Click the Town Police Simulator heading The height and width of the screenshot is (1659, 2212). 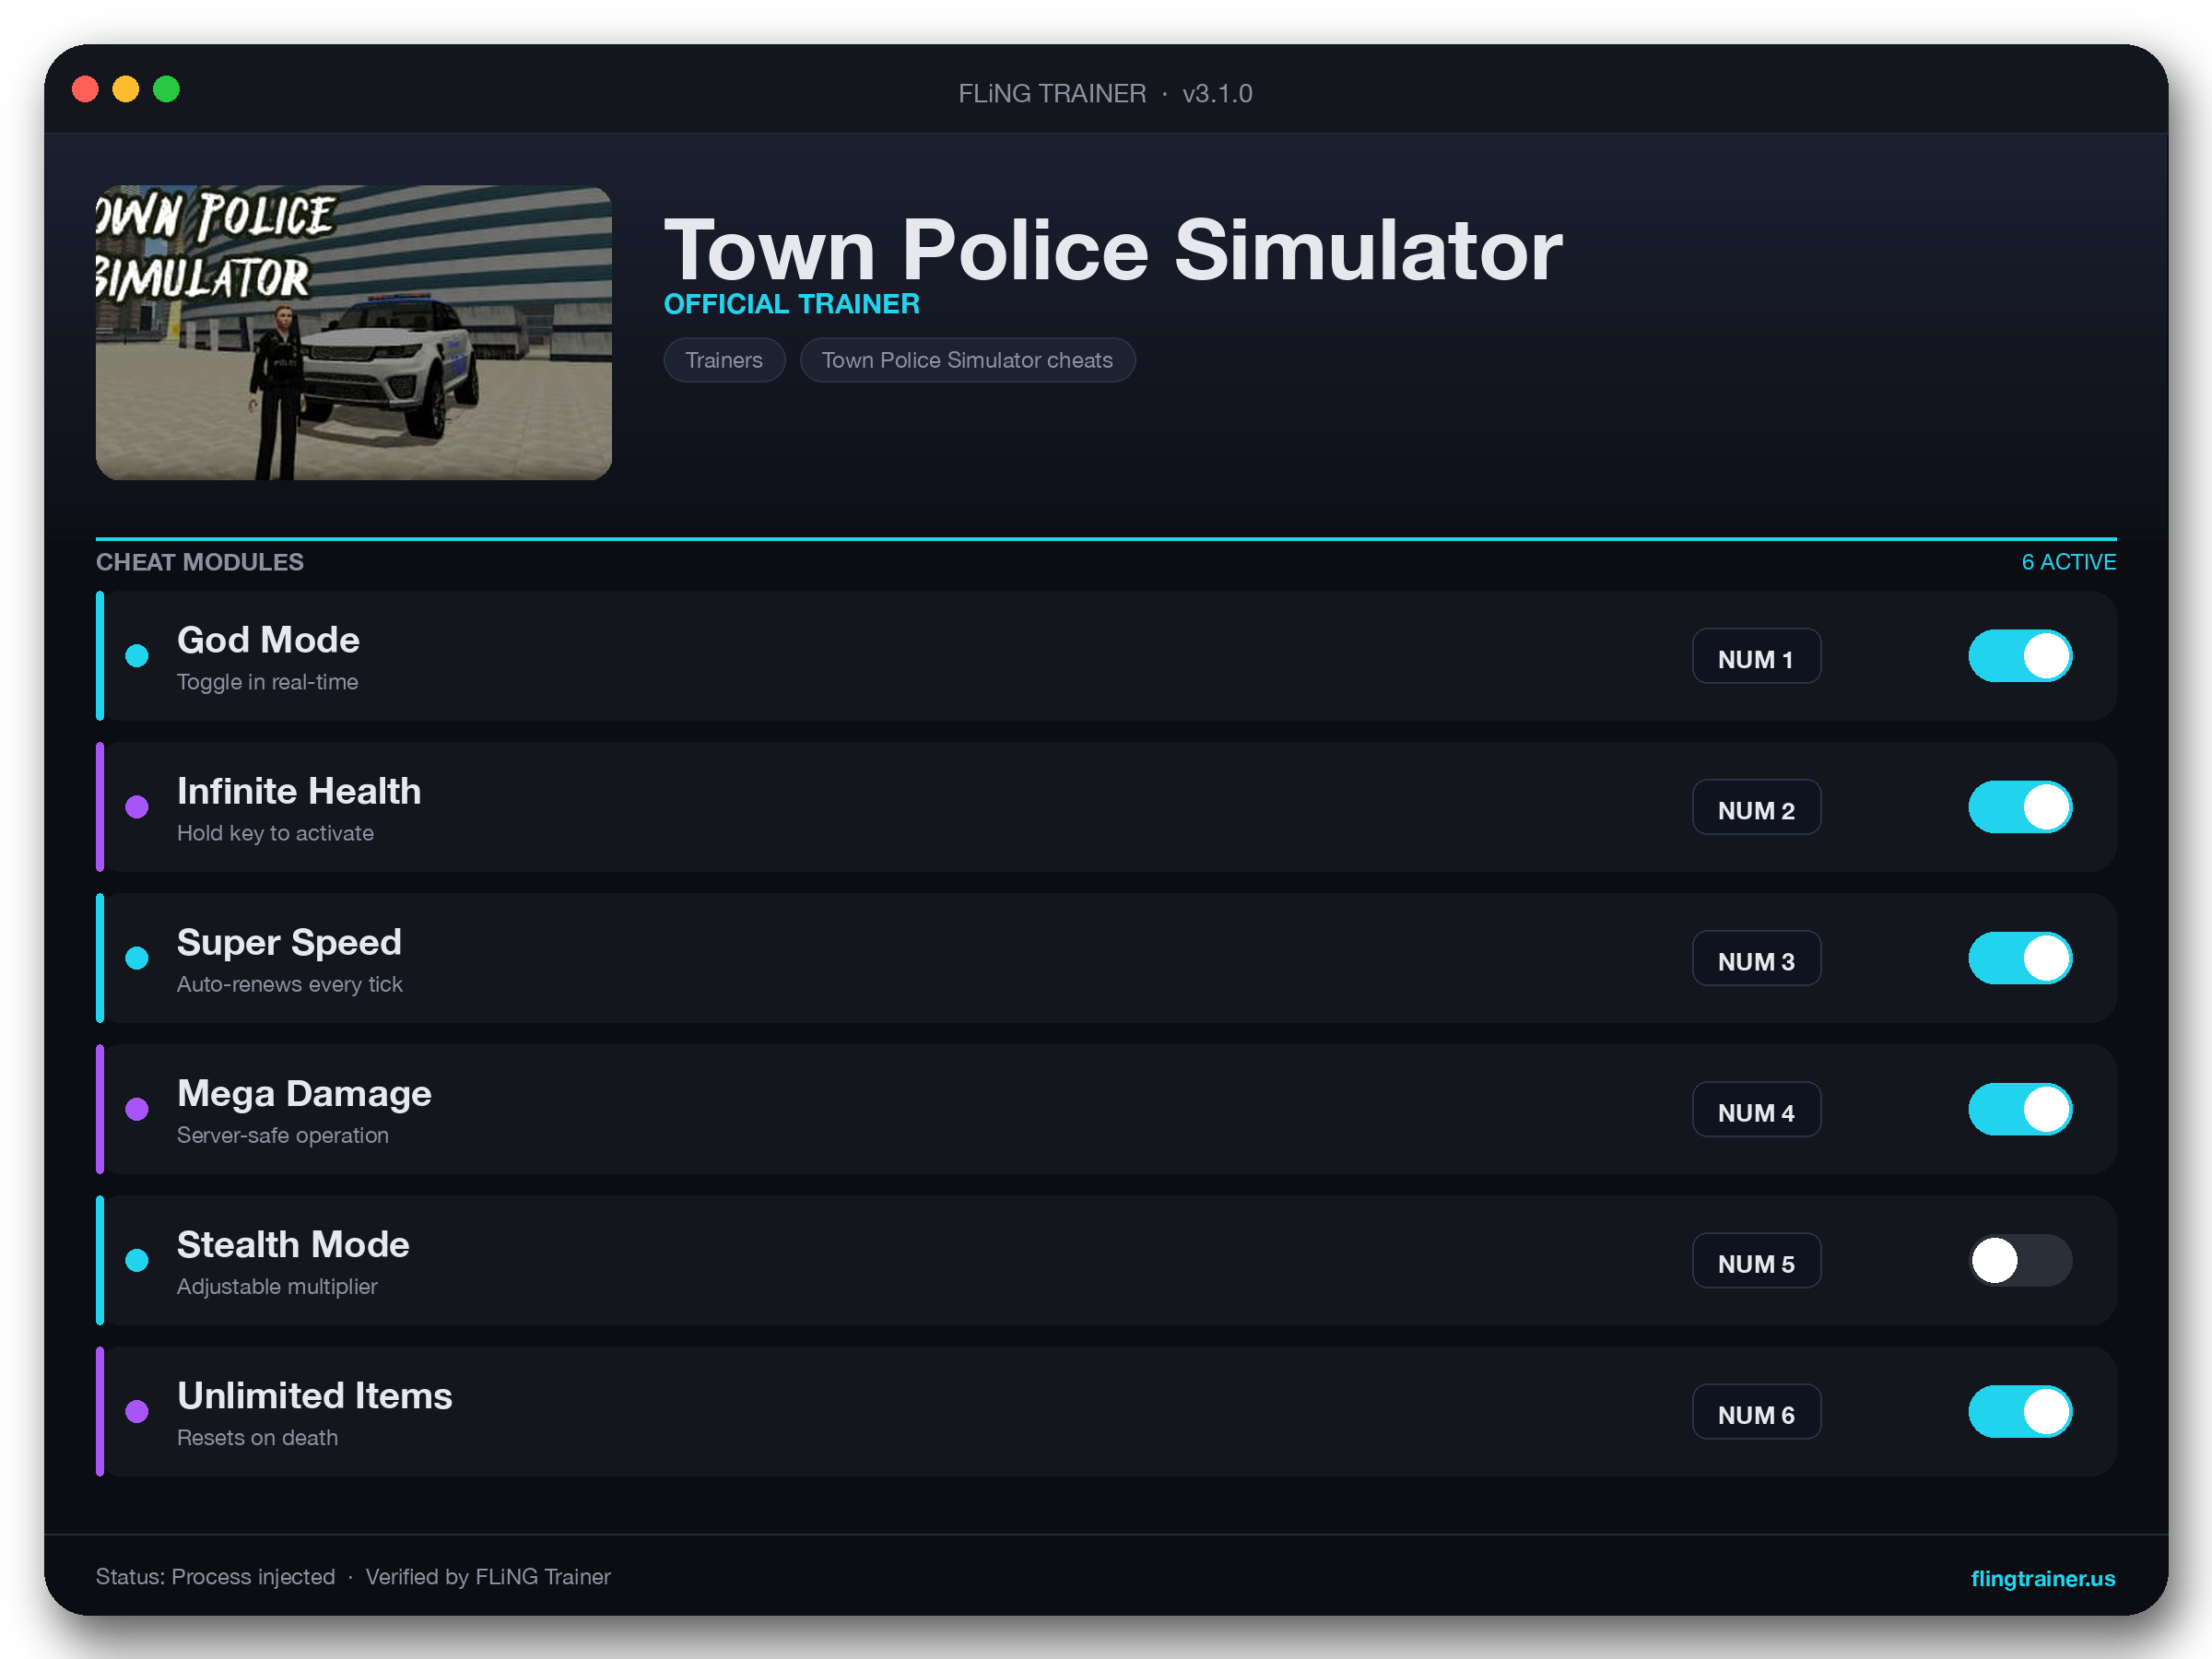(x=1112, y=249)
